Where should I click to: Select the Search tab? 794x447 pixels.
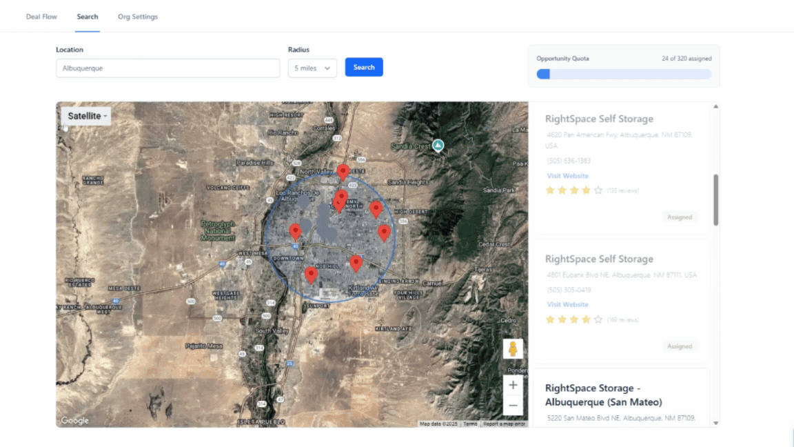[88, 17]
